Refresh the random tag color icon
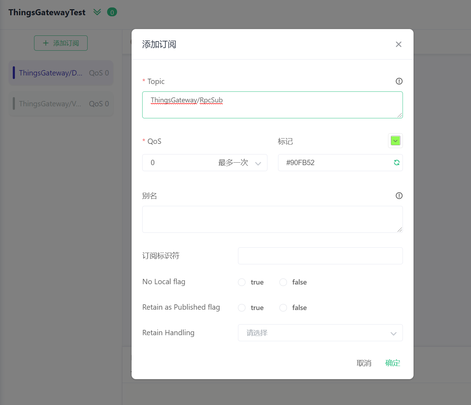The width and height of the screenshot is (471, 405). pyautogui.click(x=397, y=163)
